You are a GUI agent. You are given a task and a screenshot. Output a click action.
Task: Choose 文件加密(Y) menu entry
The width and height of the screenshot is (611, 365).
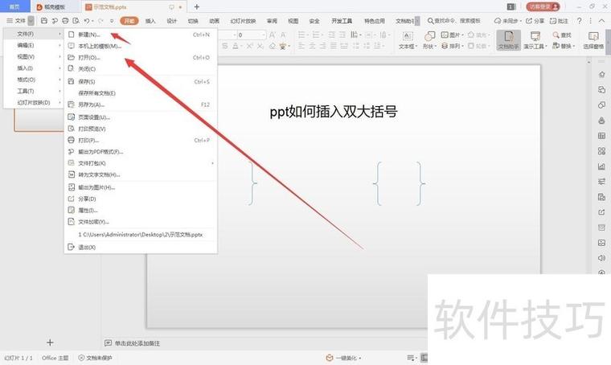pyautogui.click(x=140, y=222)
